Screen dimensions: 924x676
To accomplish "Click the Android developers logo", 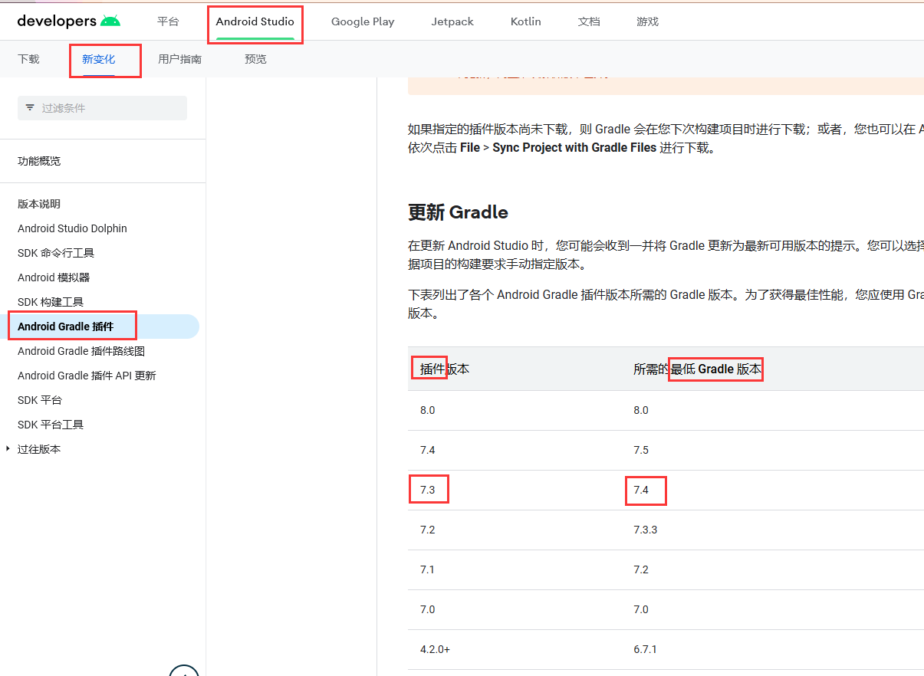I will point(69,21).
